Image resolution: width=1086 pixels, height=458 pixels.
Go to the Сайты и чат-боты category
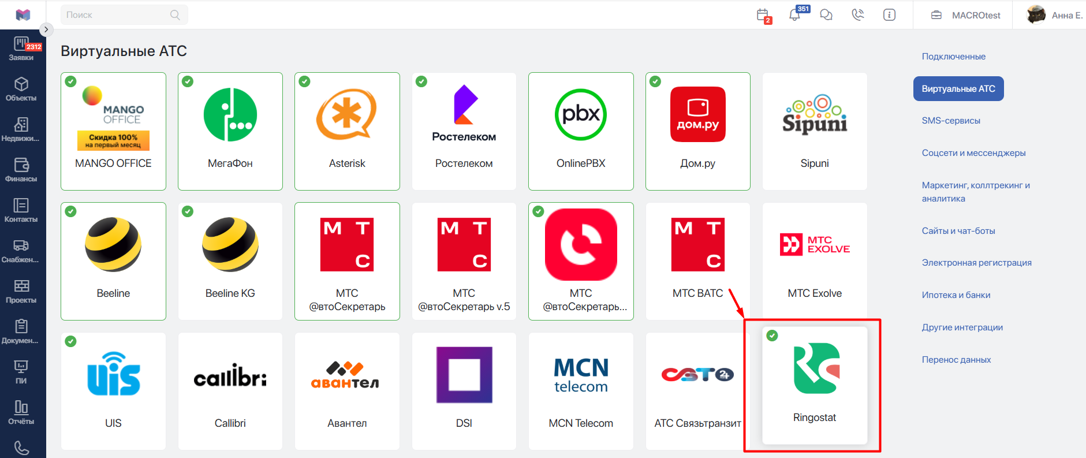(958, 231)
